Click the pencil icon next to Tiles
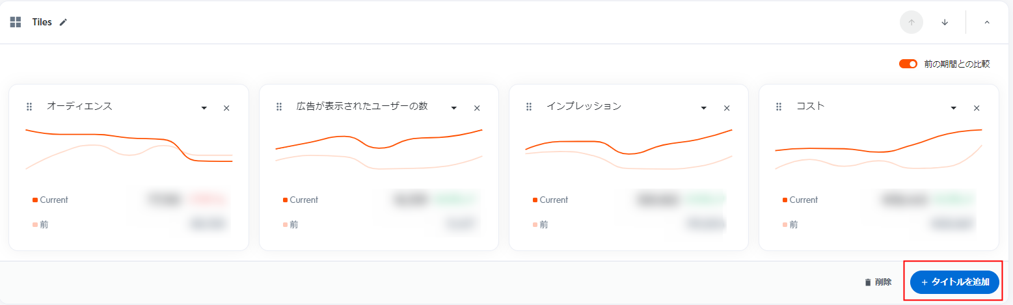Viewport: 1013px width, 305px height. pos(63,22)
